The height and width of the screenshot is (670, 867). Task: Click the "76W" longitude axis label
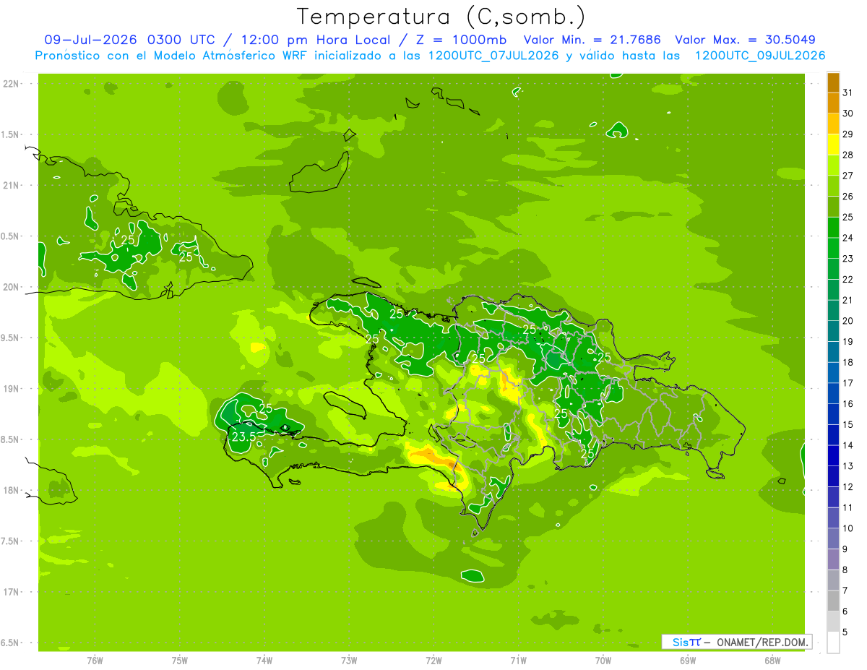click(x=95, y=661)
